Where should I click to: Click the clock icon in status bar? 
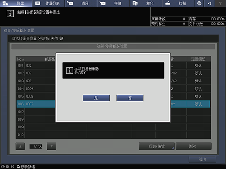tap(3, 166)
